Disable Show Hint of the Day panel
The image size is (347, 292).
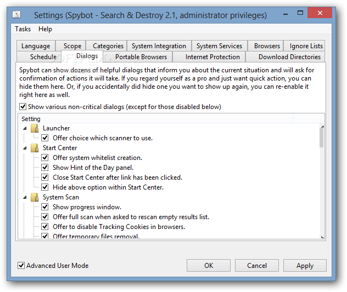pyautogui.click(x=45, y=168)
